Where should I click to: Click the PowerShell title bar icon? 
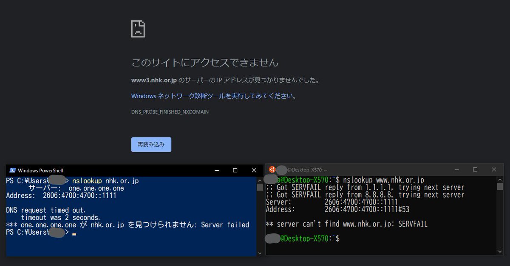(x=13, y=170)
